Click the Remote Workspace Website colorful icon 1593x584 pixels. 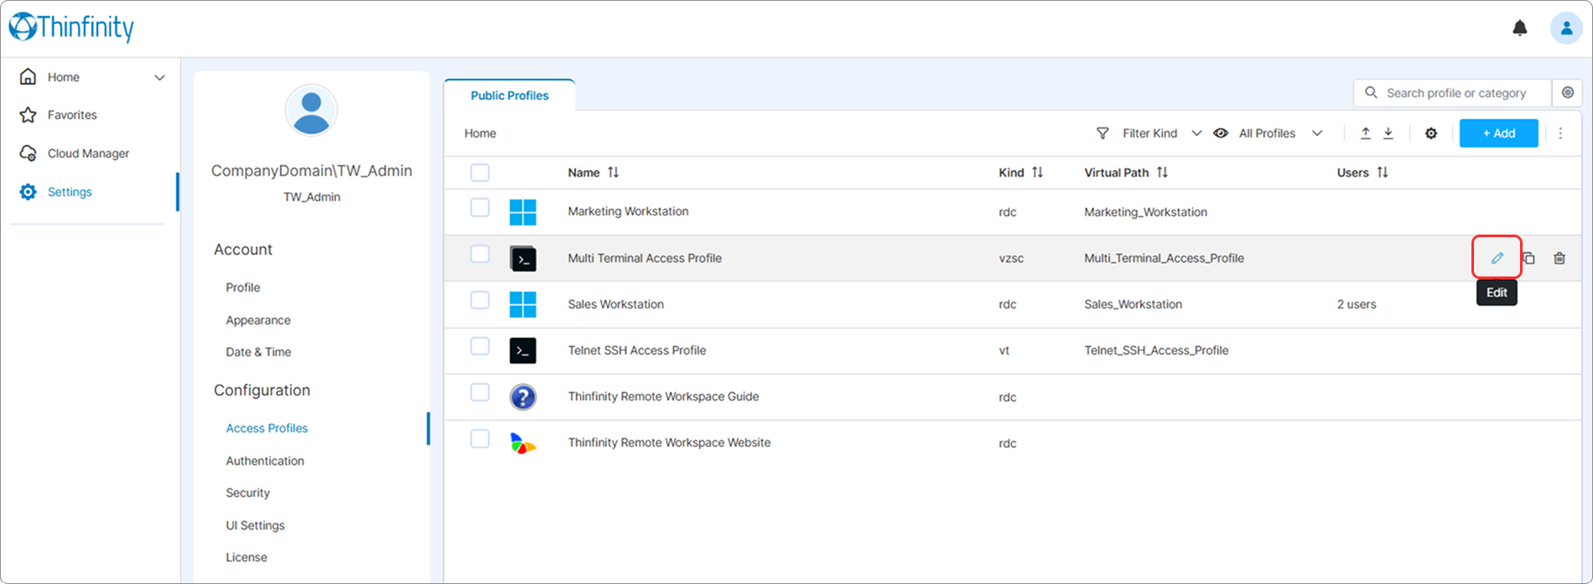pyautogui.click(x=522, y=442)
